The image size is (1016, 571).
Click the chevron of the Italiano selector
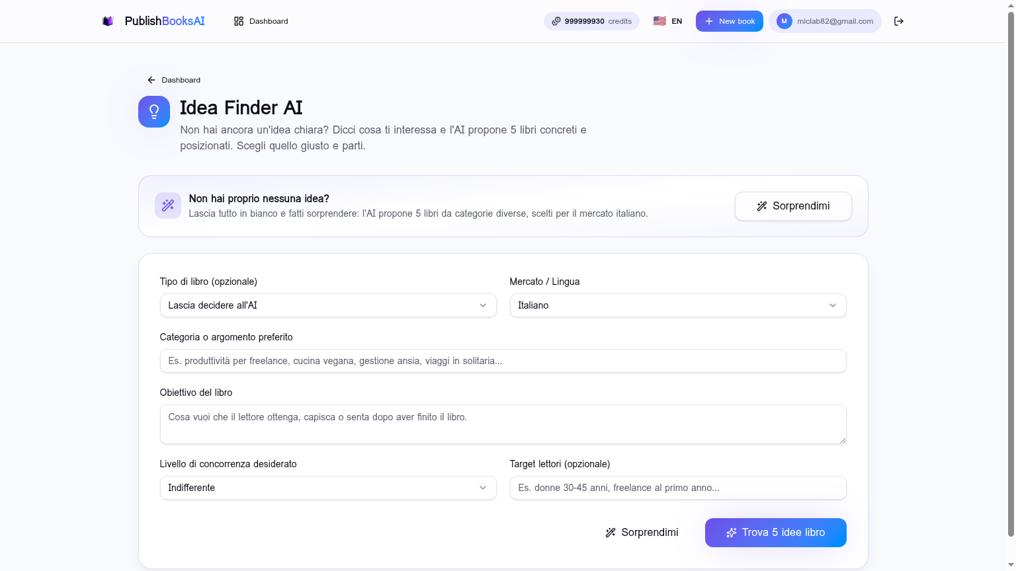(833, 305)
